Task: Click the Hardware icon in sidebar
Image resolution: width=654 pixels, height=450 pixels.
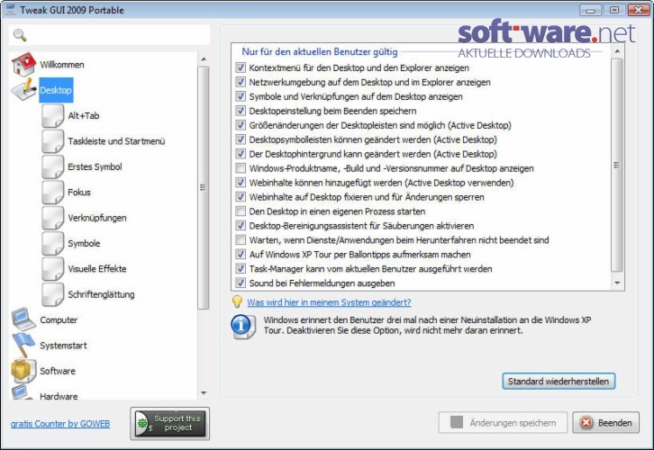Action: (22, 392)
